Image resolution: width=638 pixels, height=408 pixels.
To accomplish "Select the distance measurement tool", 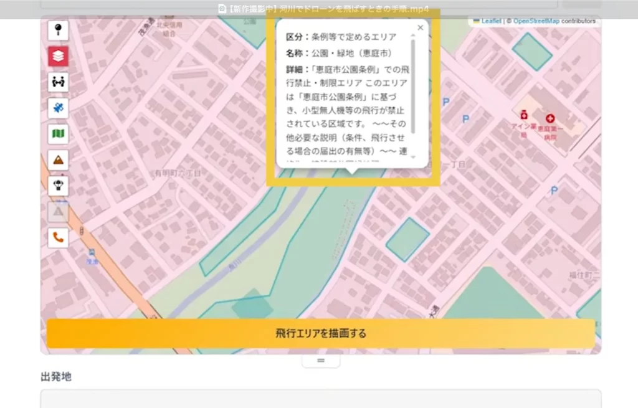I will pos(57,82).
